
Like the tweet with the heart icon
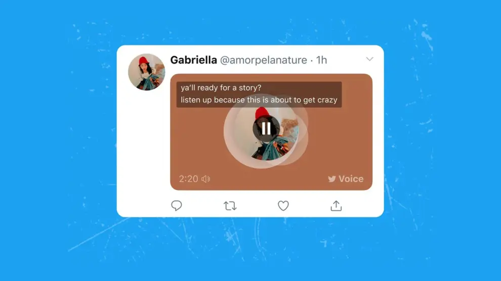(283, 206)
